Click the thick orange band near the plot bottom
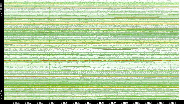The image size is (184, 104). tap(90, 87)
